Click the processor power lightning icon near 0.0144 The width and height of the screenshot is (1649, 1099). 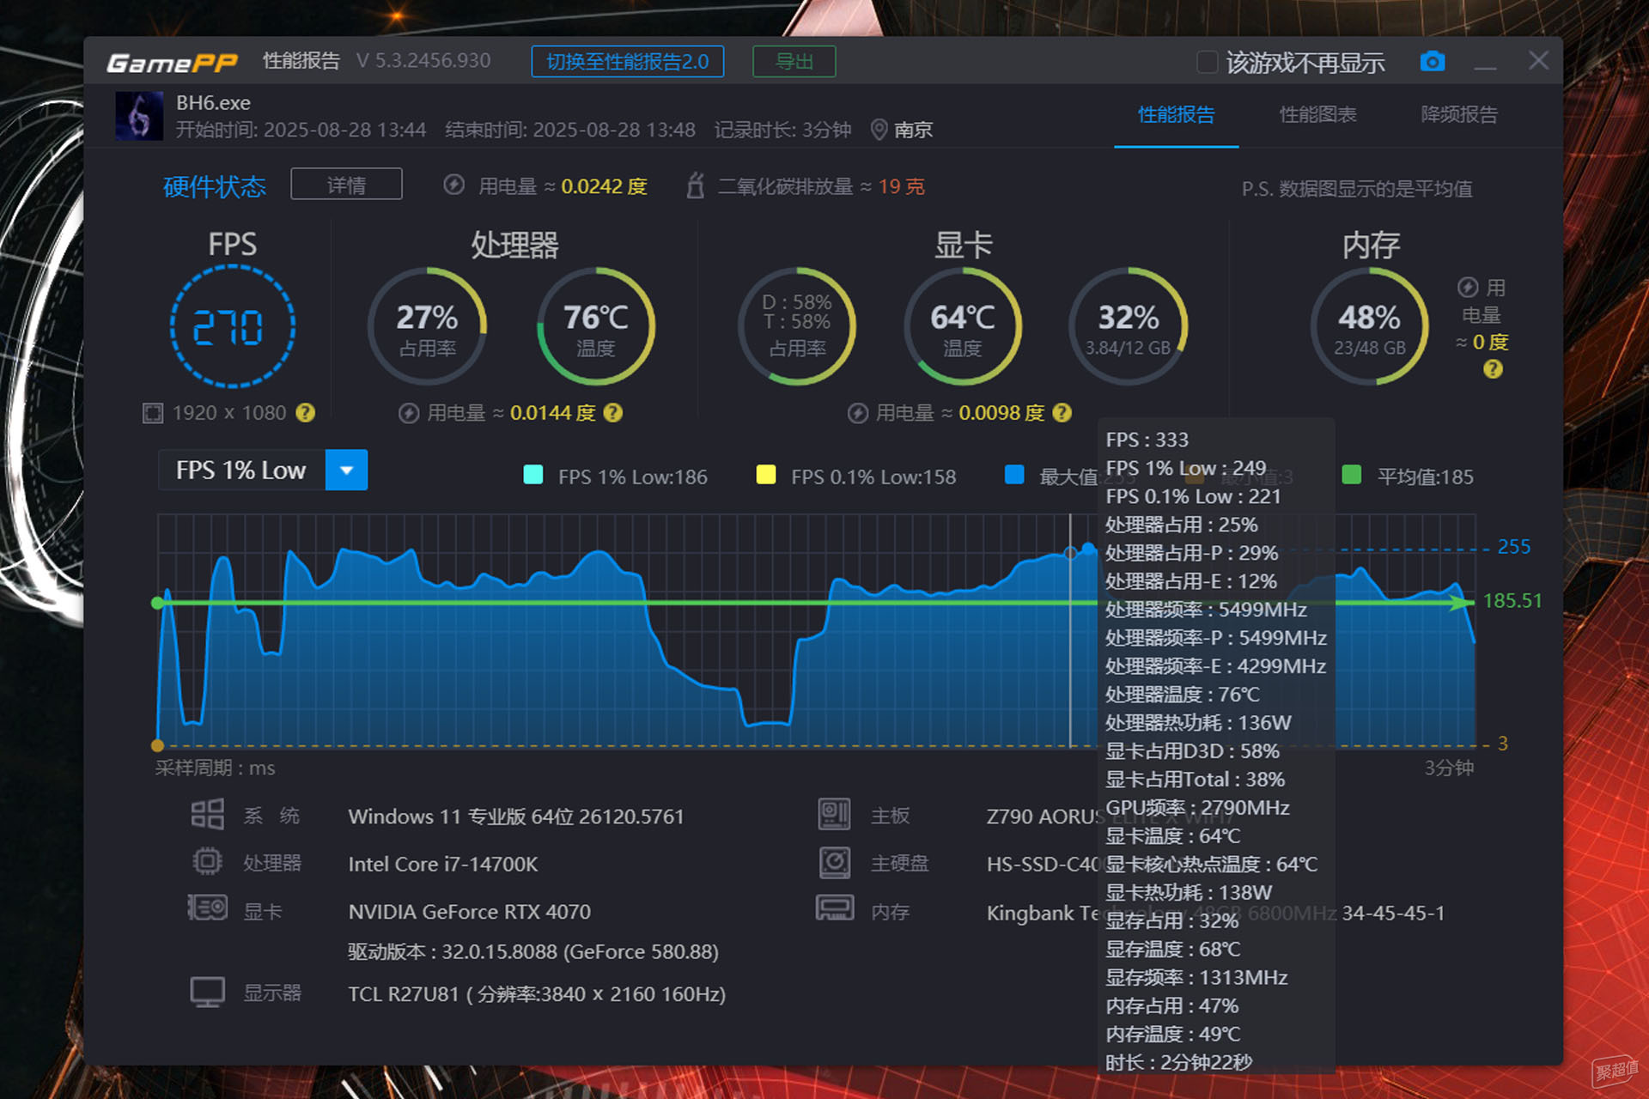point(409,413)
